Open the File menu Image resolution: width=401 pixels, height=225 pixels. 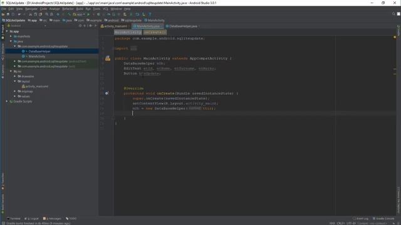(4, 9)
